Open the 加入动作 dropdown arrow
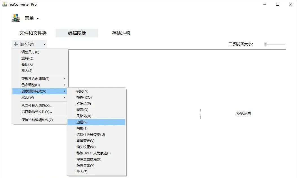 tap(44, 44)
